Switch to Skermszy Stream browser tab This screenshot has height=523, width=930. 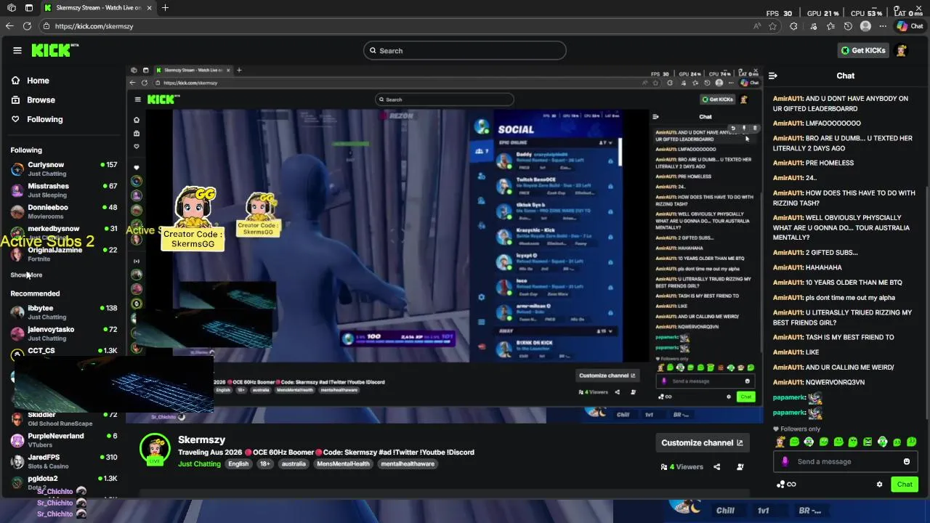(97, 7)
